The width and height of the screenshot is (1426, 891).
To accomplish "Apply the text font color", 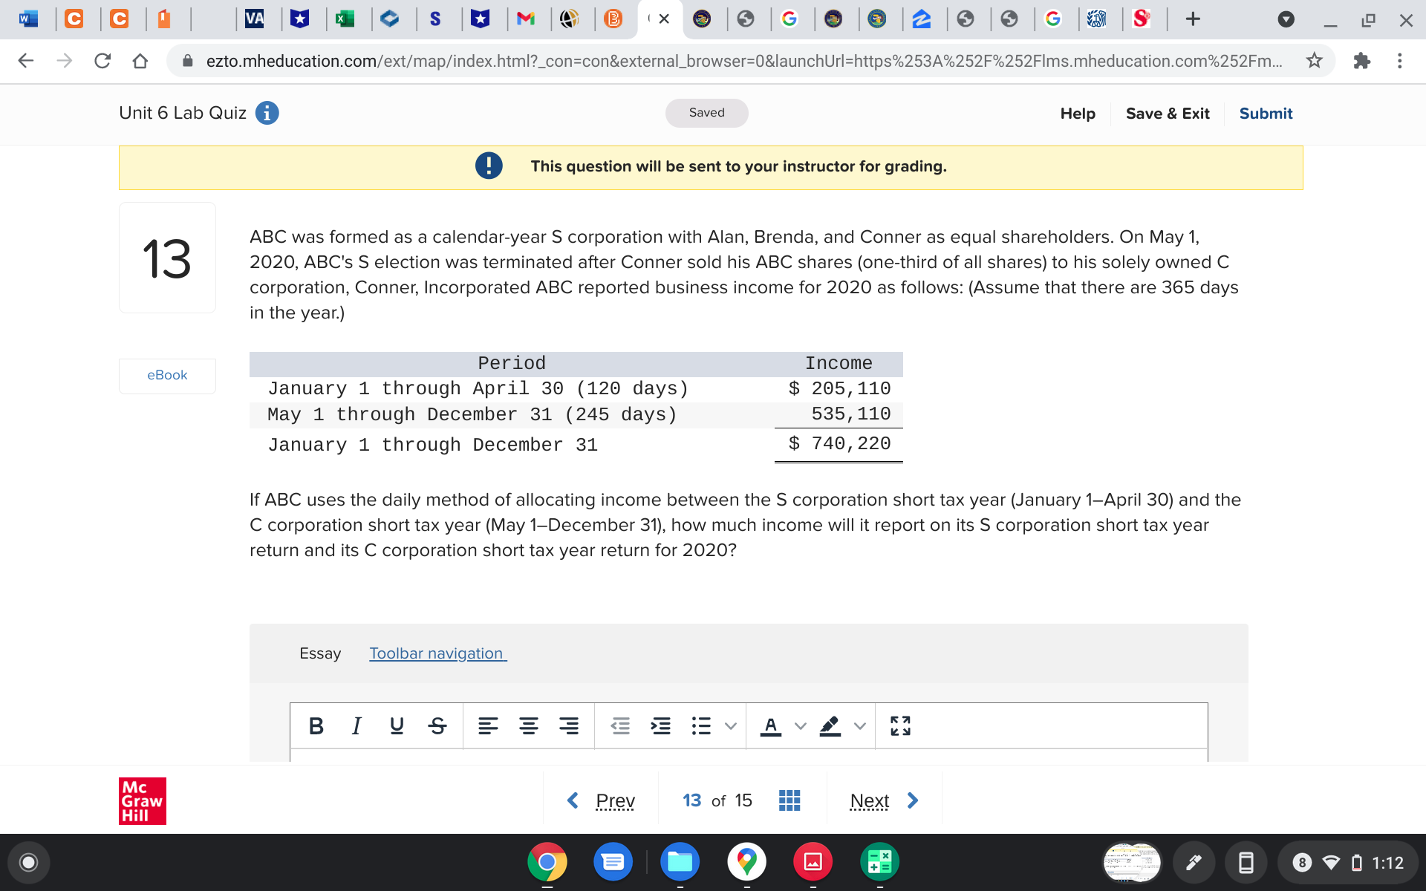I will [x=771, y=725].
